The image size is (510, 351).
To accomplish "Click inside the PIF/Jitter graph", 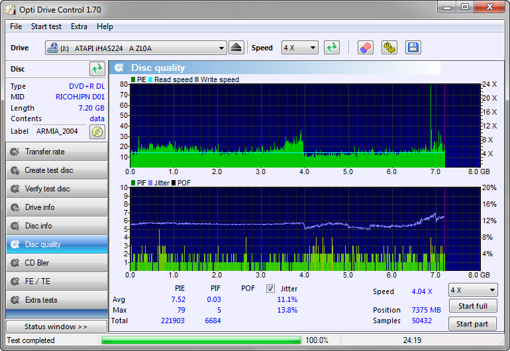I will pyautogui.click(x=305, y=228).
